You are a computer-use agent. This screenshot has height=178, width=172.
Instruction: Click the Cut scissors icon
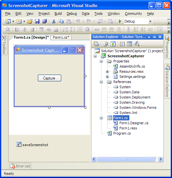(x=54, y=21)
